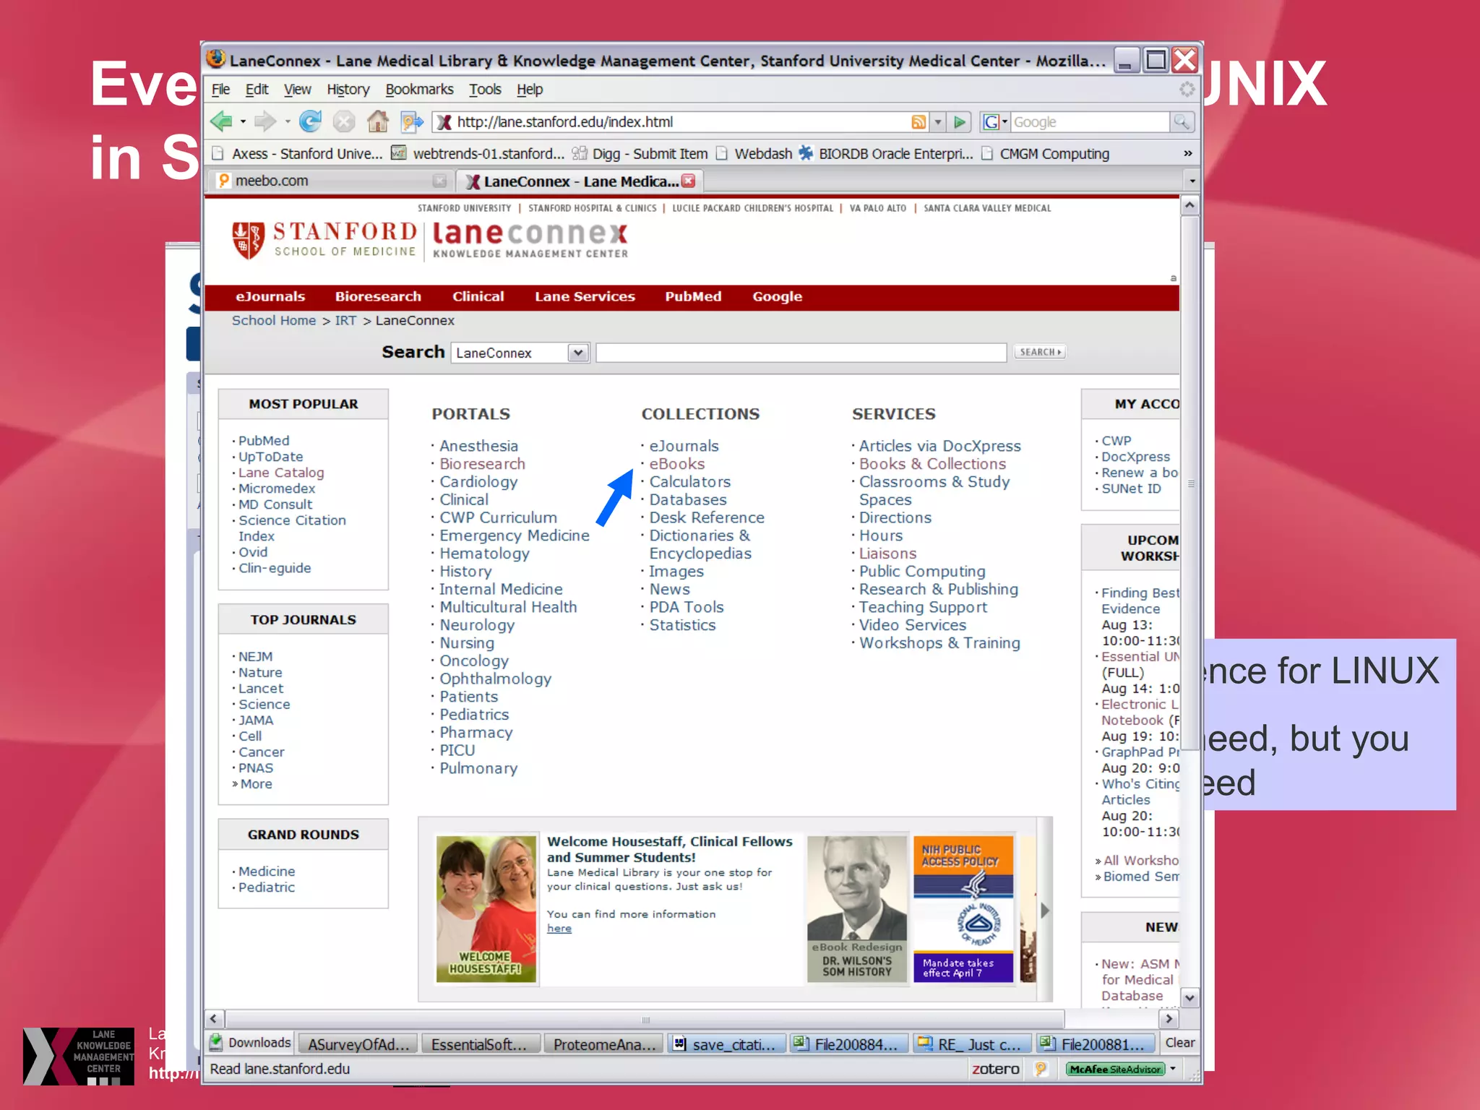Open the NEJM journal link
1480x1110 pixels.
tap(255, 656)
